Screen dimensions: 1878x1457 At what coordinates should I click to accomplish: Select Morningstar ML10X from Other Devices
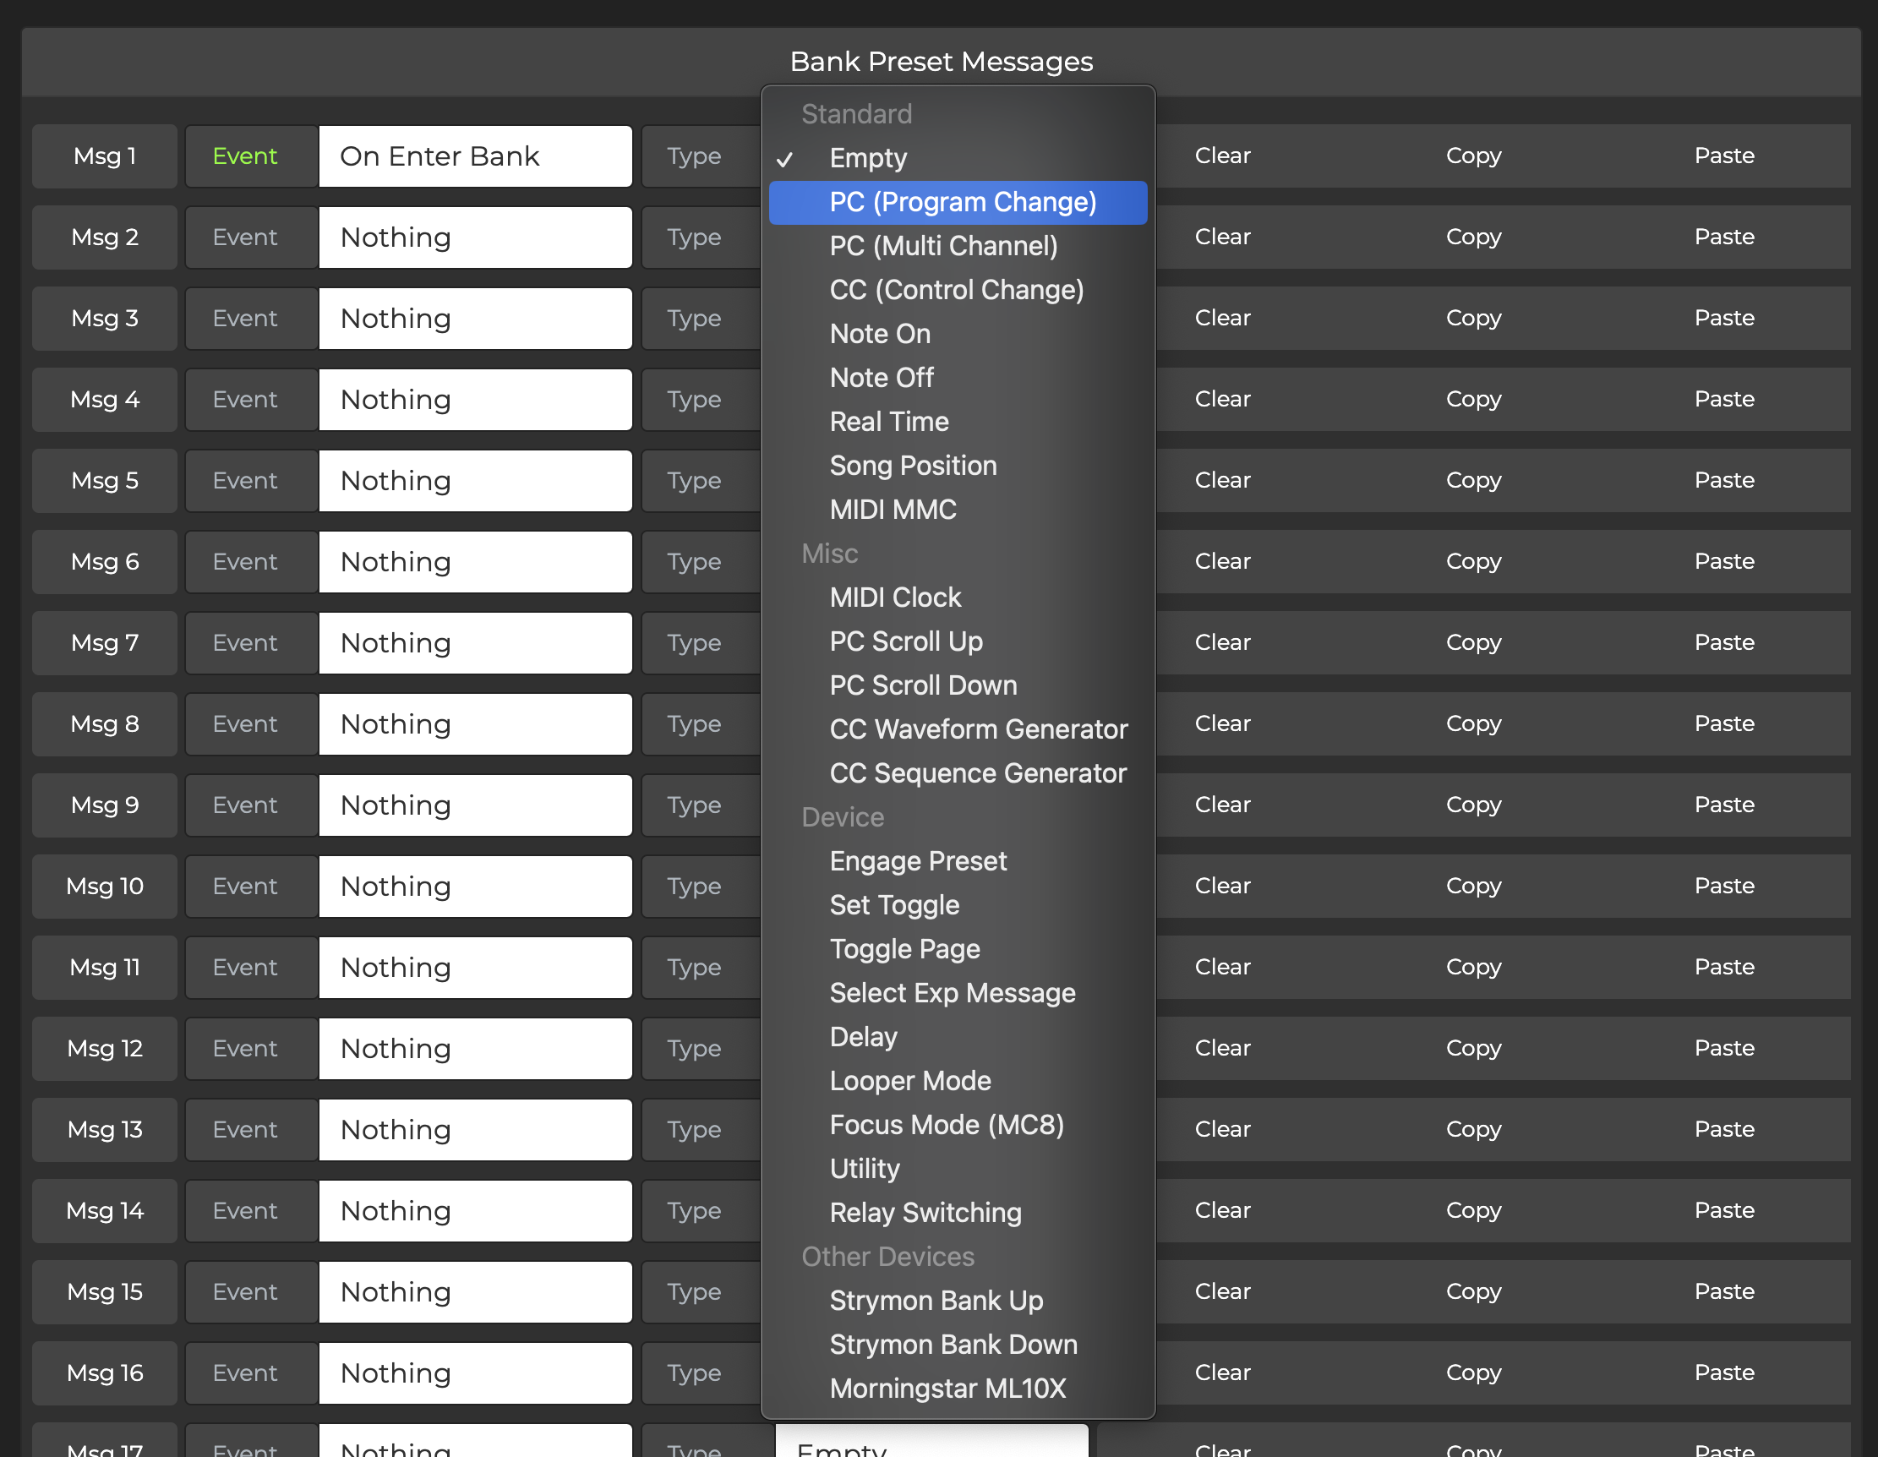coord(947,1388)
